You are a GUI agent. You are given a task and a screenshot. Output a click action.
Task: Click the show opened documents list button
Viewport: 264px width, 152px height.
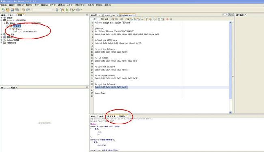point(229,15)
